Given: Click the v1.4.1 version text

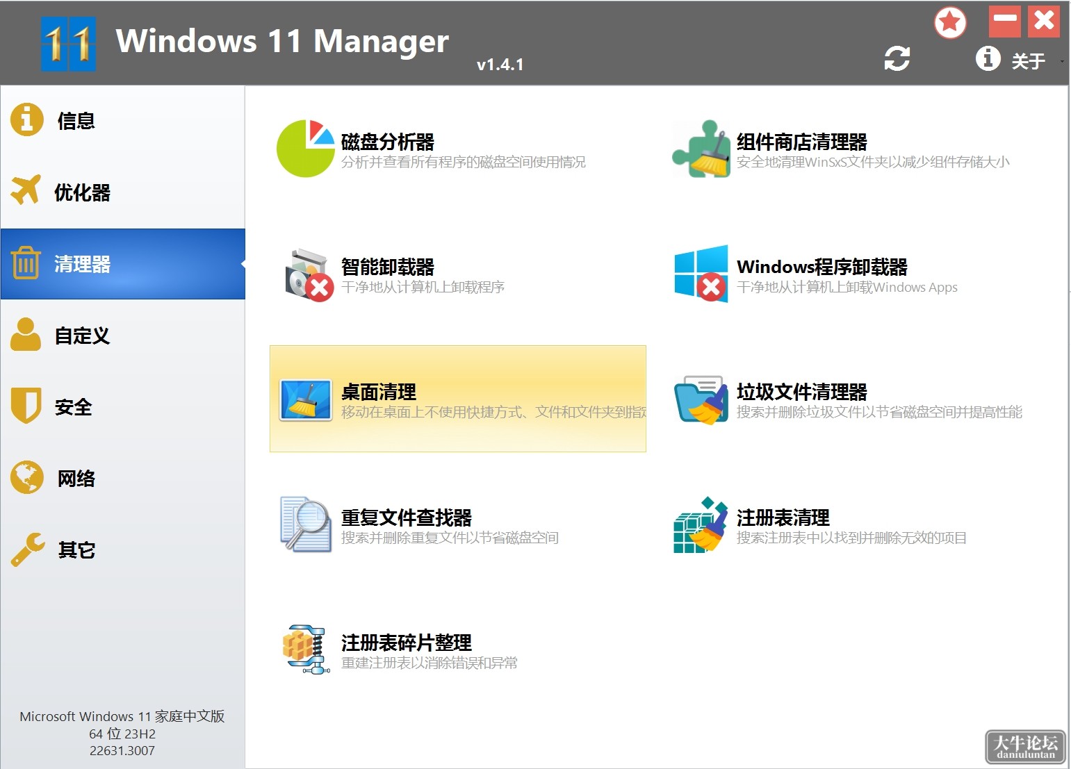Looking at the screenshot, I should tap(500, 65).
